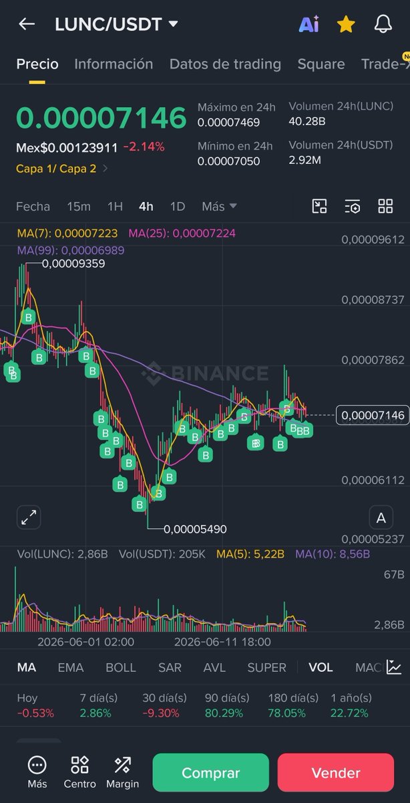
Task: Click the 2026-06-11 18:00 date label
Action: click(x=222, y=642)
